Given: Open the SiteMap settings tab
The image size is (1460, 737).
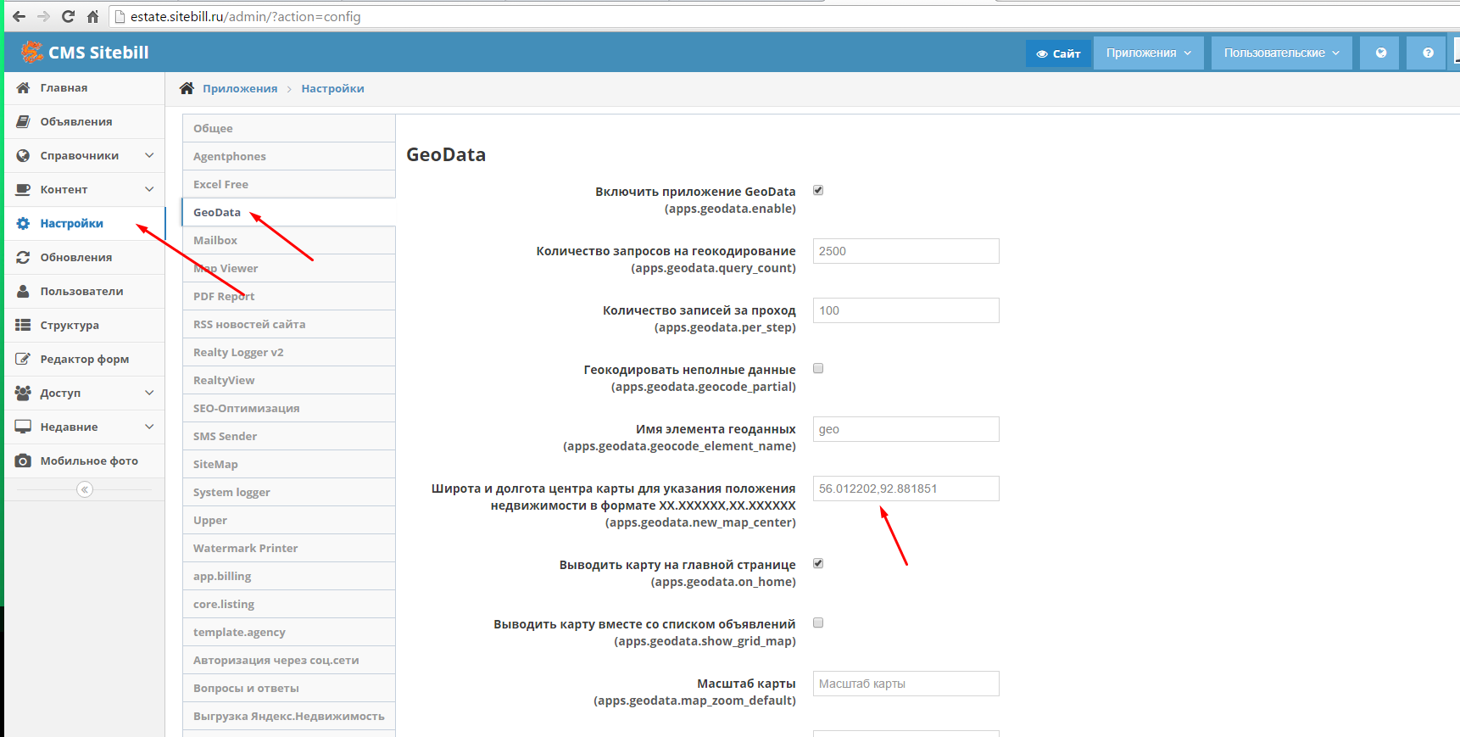Looking at the screenshot, I should [x=289, y=464].
